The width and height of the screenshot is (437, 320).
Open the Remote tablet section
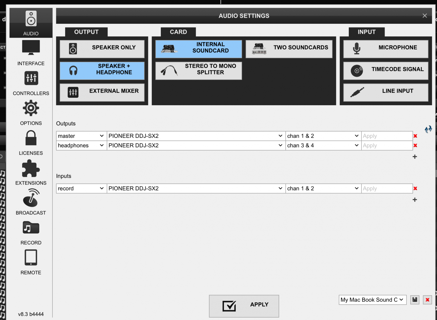[31, 263]
